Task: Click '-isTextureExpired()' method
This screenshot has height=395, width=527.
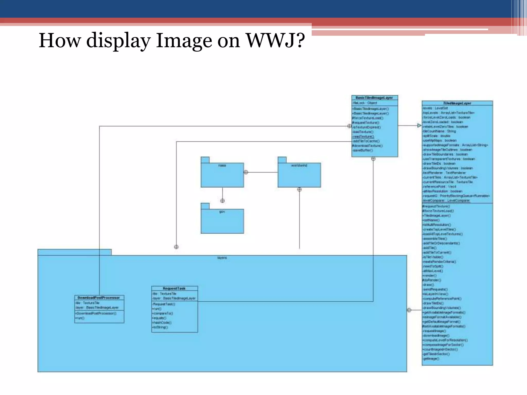Action: 366,127
